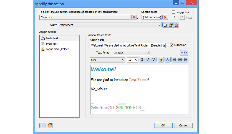This screenshot has height=134, width=232.
Task: Select Popup menu/Folder action
Action: pos(57,49)
